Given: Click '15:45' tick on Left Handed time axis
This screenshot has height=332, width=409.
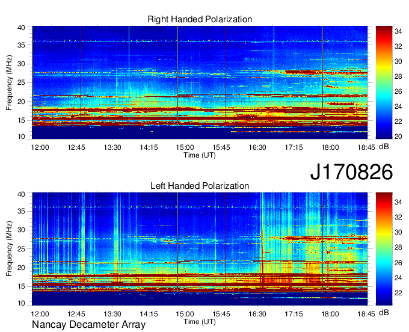Looking at the screenshot, I should [x=221, y=314].
